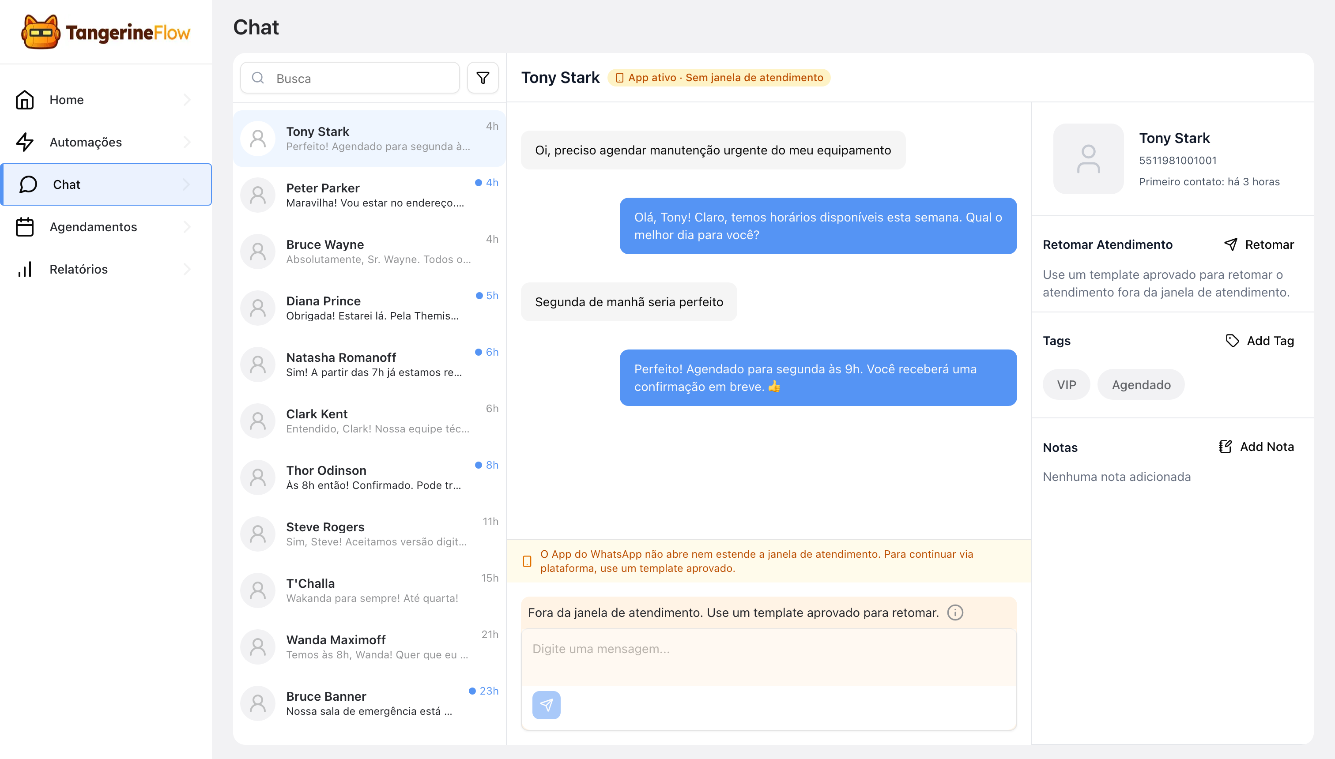
Task: Click the phone icon in the WhatsApp warning banner
Action: [x=527, y=561]
